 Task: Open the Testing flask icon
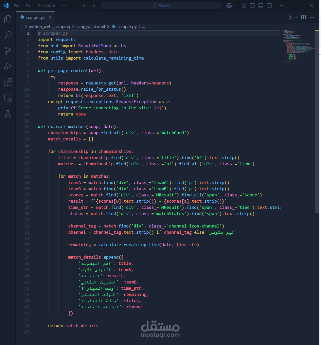coord(7,114)
